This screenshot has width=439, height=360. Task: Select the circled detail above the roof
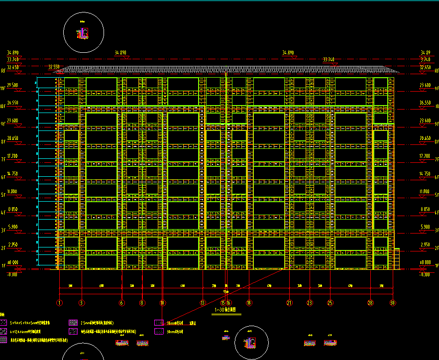84,32
